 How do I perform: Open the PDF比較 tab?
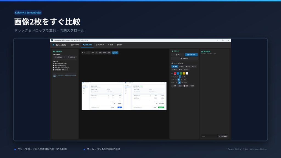(100, 45)
